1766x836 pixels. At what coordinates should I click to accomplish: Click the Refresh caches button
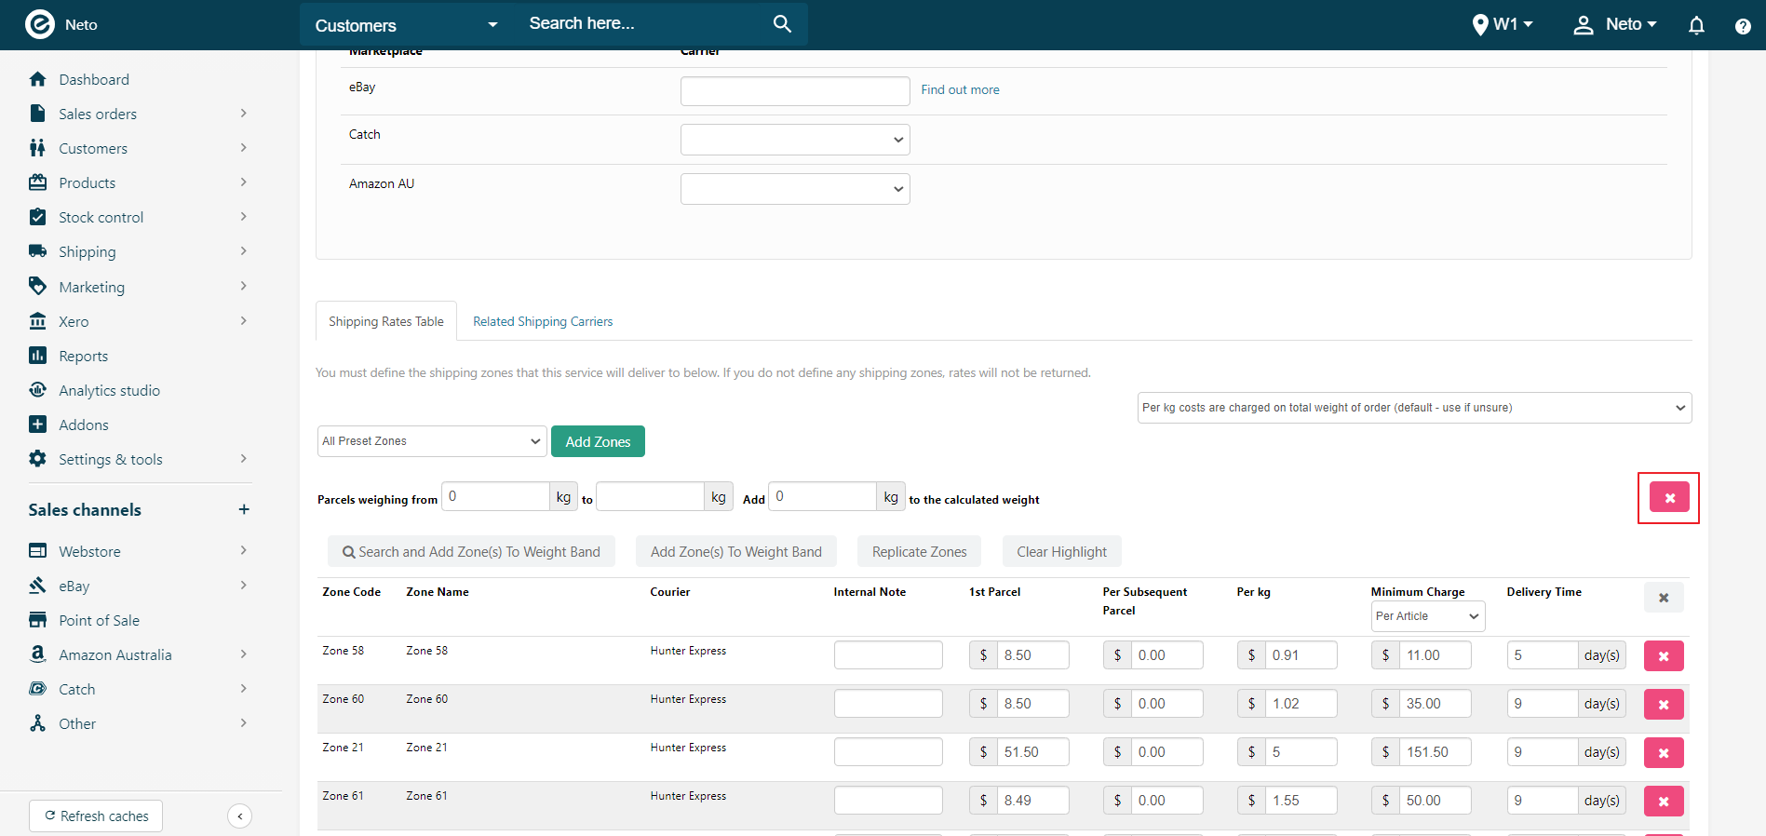96,816
